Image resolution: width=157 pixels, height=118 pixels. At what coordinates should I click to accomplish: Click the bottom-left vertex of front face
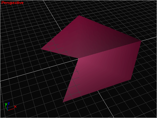pos(63,102)
